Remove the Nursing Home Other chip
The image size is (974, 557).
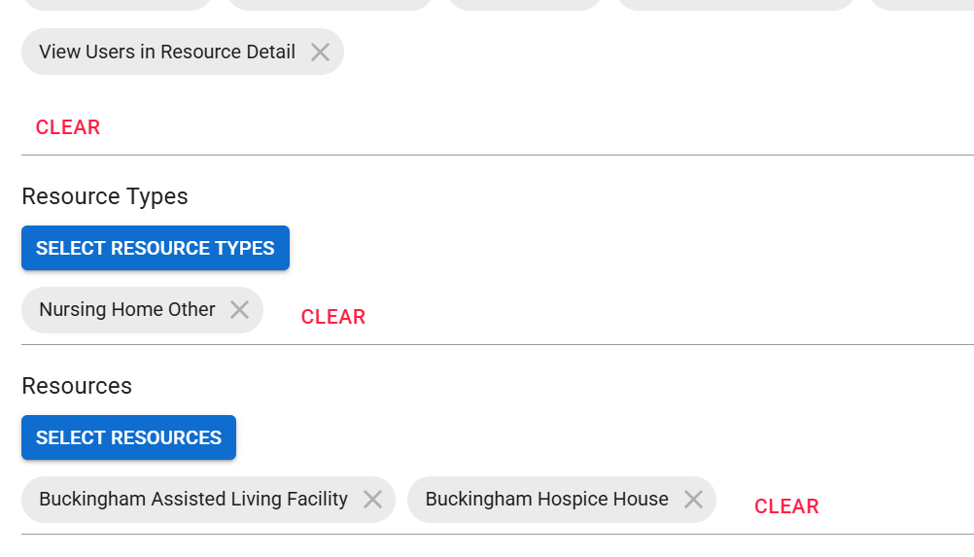pyautogui.click(x=239, y=310)
